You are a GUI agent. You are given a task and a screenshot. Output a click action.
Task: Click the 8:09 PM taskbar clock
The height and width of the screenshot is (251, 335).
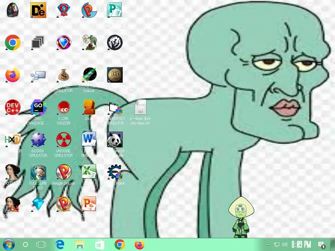coord(301,244)
